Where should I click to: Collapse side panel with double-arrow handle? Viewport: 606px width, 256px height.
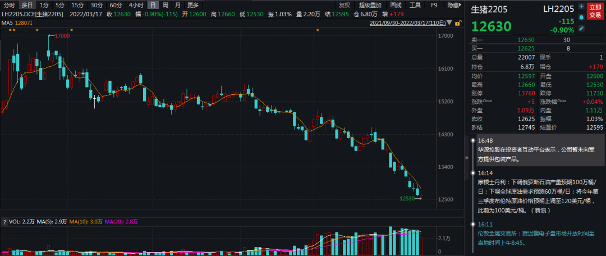466,157
